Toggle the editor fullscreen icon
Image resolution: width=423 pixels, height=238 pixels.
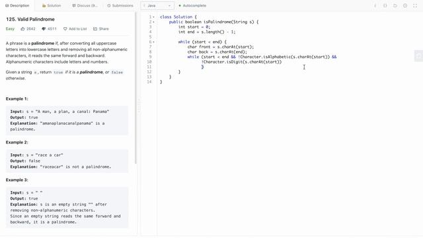(415, 6)
